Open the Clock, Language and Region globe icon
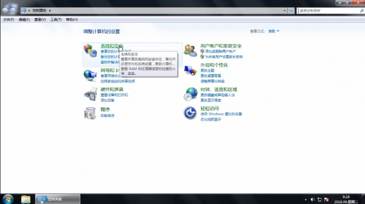This screenshot has width=365, height=204. click(x=190, y=94)
